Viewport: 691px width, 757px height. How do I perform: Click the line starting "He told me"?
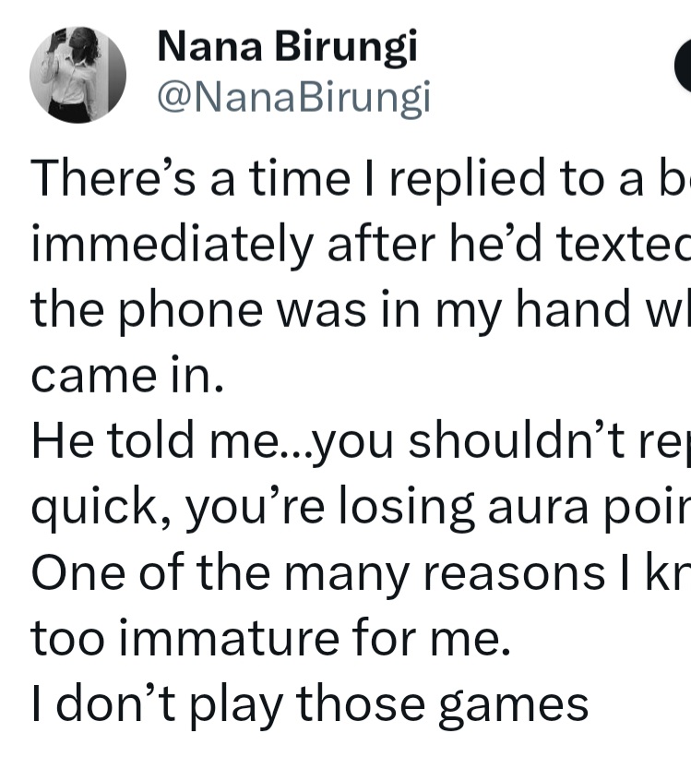tap(361, 444)
